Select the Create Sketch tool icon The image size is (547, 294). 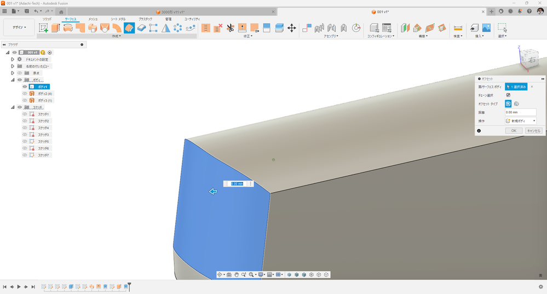43,28
